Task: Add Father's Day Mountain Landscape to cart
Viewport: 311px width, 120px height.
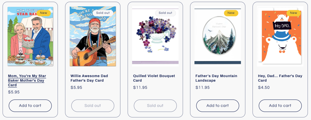Action: coord(218,106)
